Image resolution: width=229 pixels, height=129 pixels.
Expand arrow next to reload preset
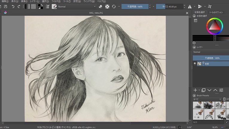pyautogui.click(x=119, y=7)
